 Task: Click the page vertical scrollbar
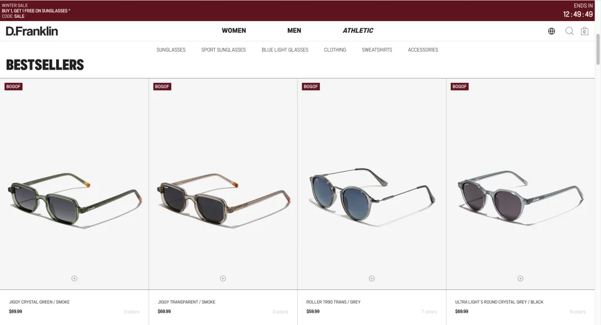tap(598, 162)
